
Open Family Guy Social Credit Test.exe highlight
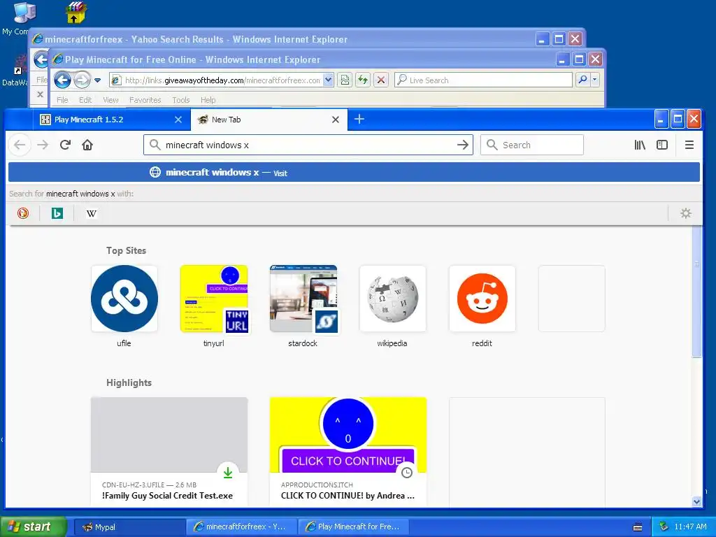point(169,451)
